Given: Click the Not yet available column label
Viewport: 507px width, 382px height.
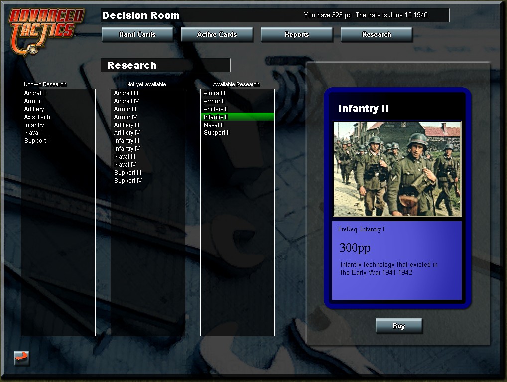Looking at the screenshot, I should pyautogui.click(x=146, y=84).
